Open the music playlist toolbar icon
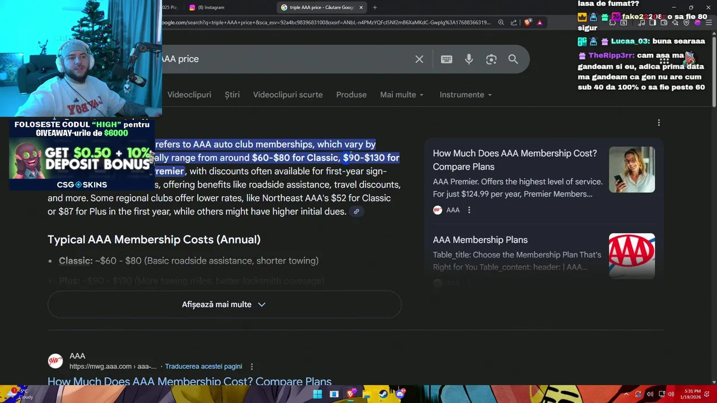This screenshot has width=717, height=403. (642, 23)
